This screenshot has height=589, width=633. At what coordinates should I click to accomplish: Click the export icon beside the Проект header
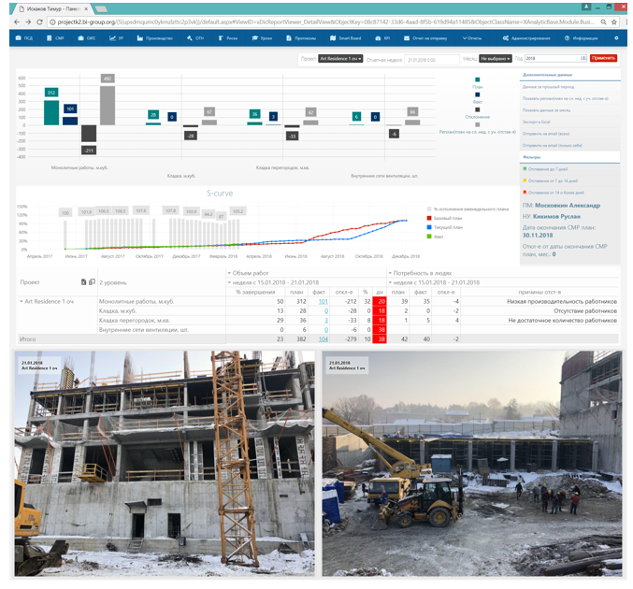[x=84, y=281]
